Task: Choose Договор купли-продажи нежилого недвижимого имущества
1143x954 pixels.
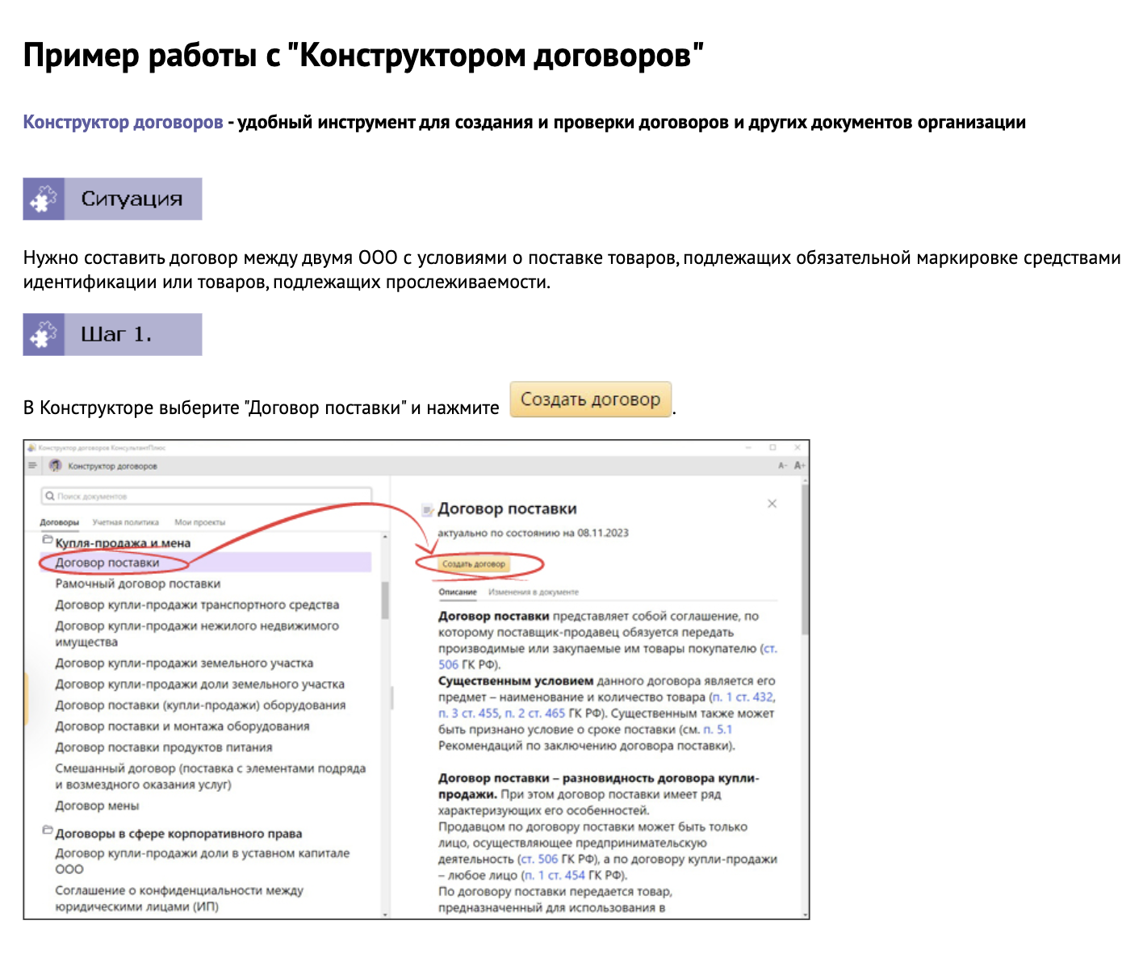Action: 197,634
